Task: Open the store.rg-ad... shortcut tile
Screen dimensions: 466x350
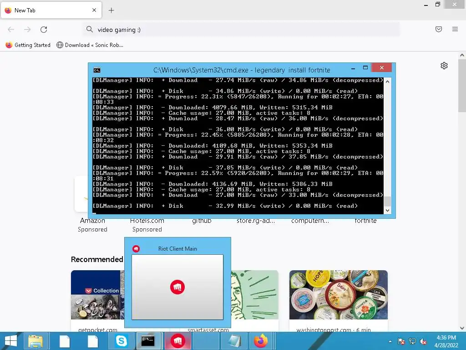Action: tap(256, 221)
